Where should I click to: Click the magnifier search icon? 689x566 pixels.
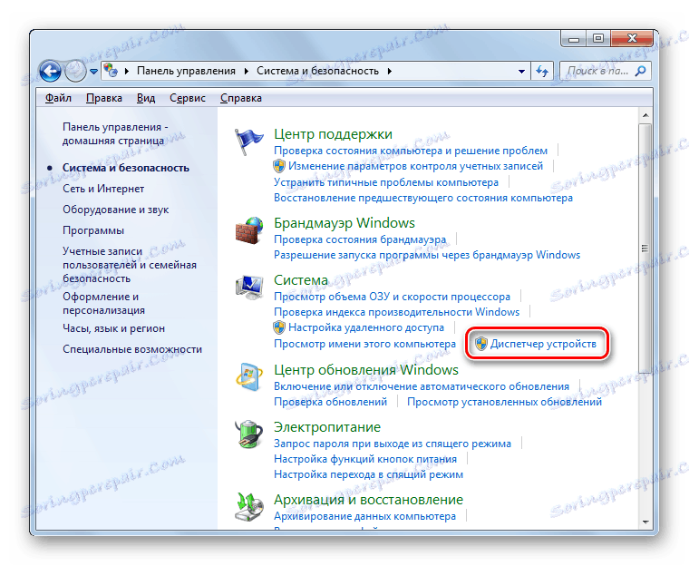(641, 71)
